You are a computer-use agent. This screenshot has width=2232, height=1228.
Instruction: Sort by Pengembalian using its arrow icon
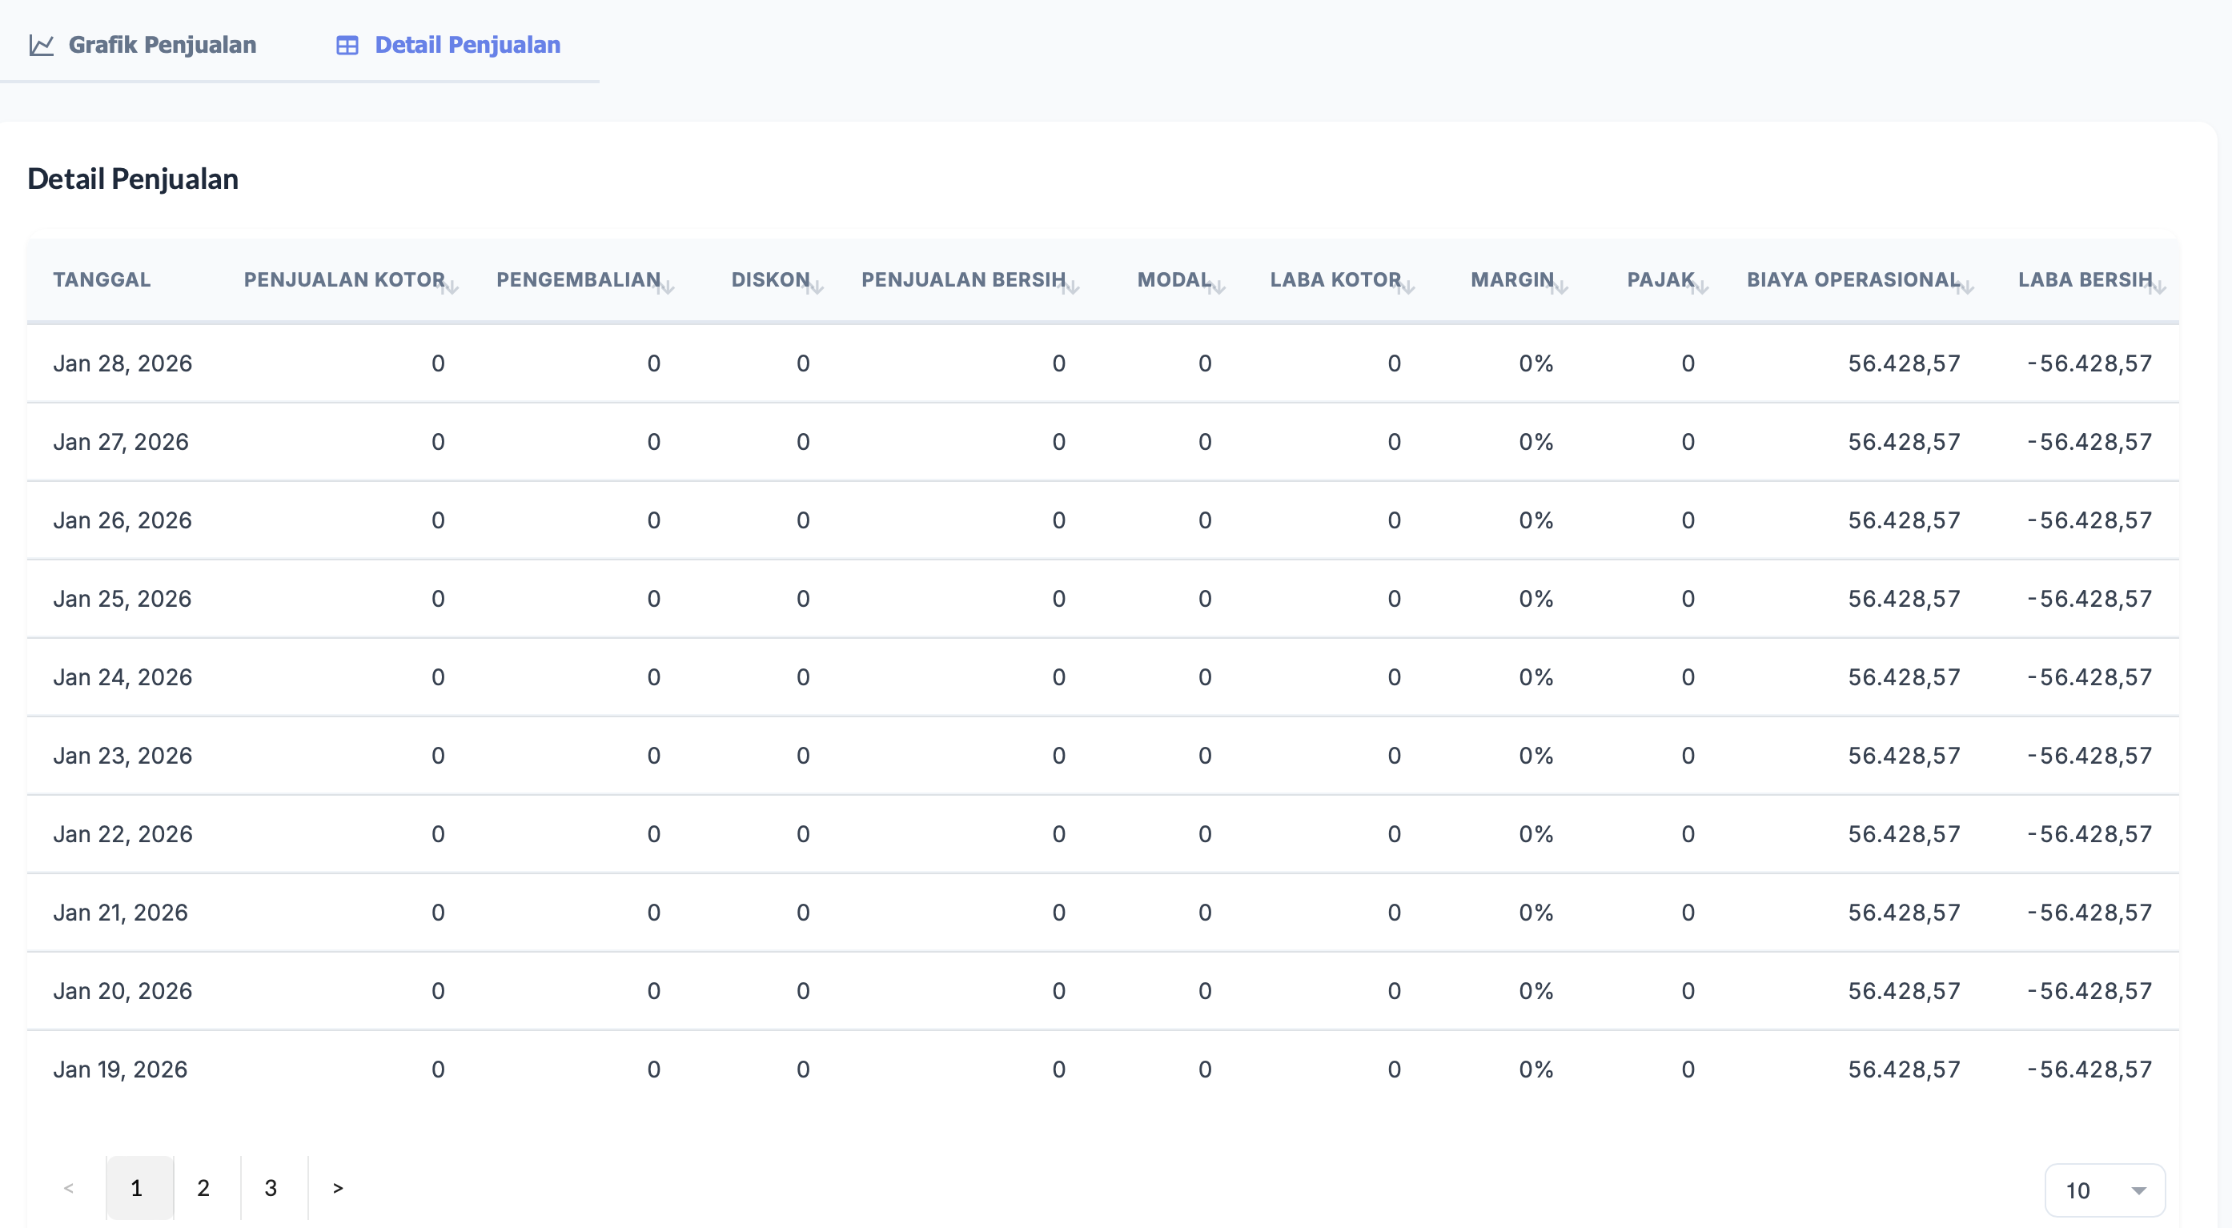666,287
